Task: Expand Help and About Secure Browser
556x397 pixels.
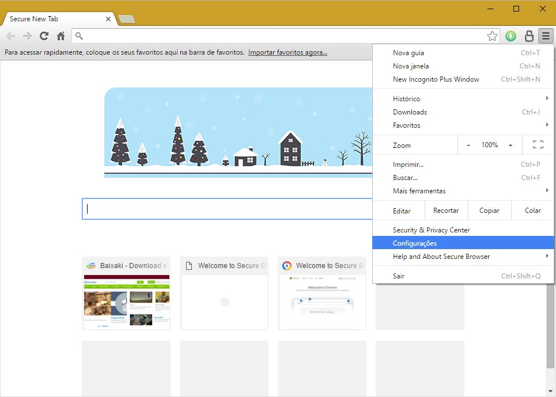Action: click(x=463, y=257)
